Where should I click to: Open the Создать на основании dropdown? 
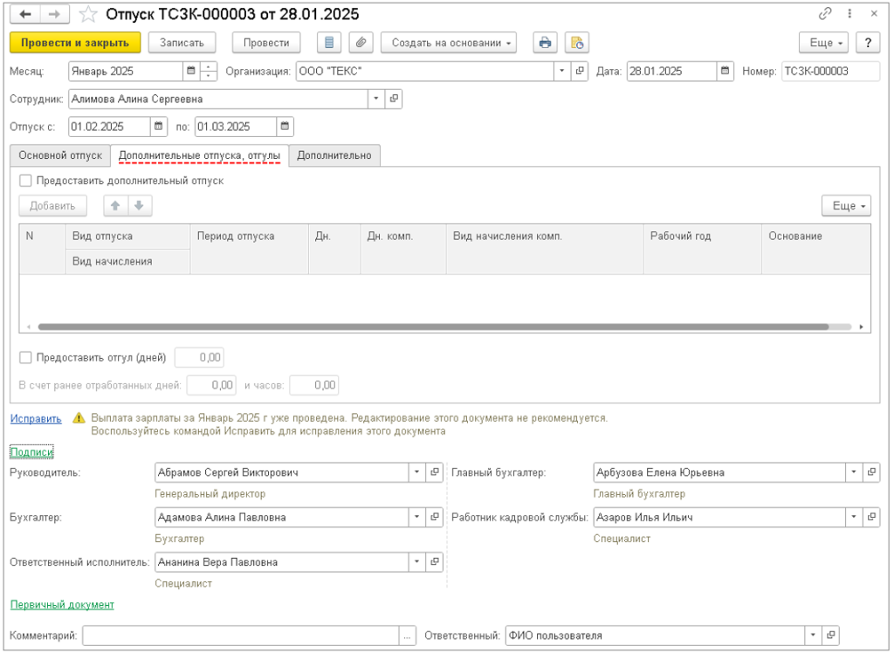click(x=450, y=43)
